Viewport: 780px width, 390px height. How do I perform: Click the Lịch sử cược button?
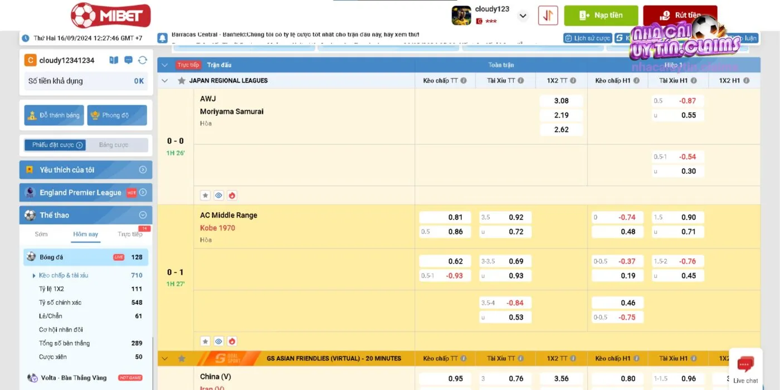(587, 38)
